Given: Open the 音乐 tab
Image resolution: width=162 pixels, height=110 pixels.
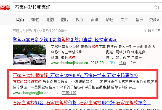Looking at the screenshot, I should [139, 20].
